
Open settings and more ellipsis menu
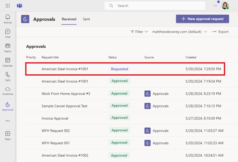point(215,6)
